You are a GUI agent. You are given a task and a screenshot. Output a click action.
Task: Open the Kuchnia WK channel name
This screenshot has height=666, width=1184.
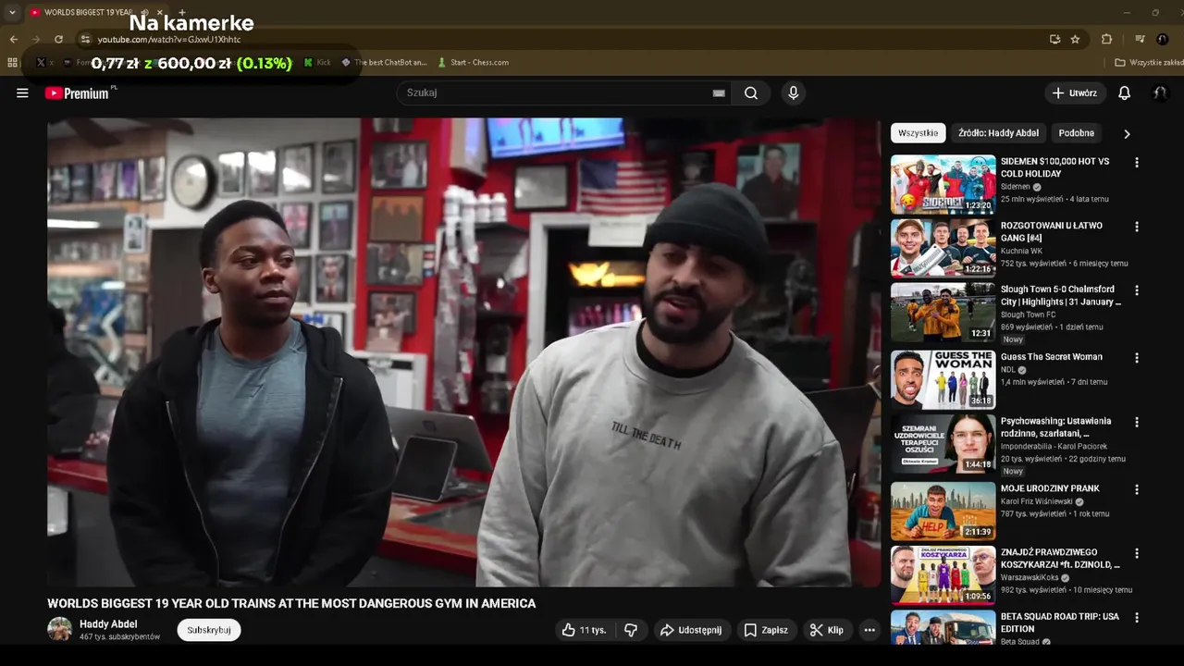(x=1021, y=251)
